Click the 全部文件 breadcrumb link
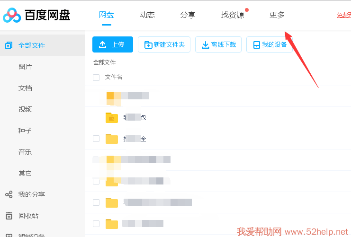Image resolution: width=351 pixels, height=237 pixels. pyautogui.click(x=104, y=62)
